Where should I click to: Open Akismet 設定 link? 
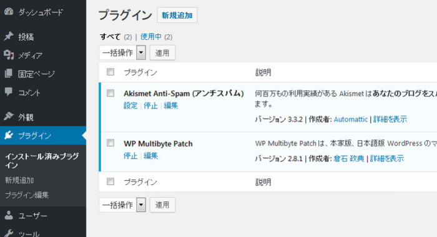pyautogui.click(x=130, y=106)
